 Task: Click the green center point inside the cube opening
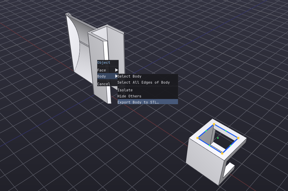218,138
